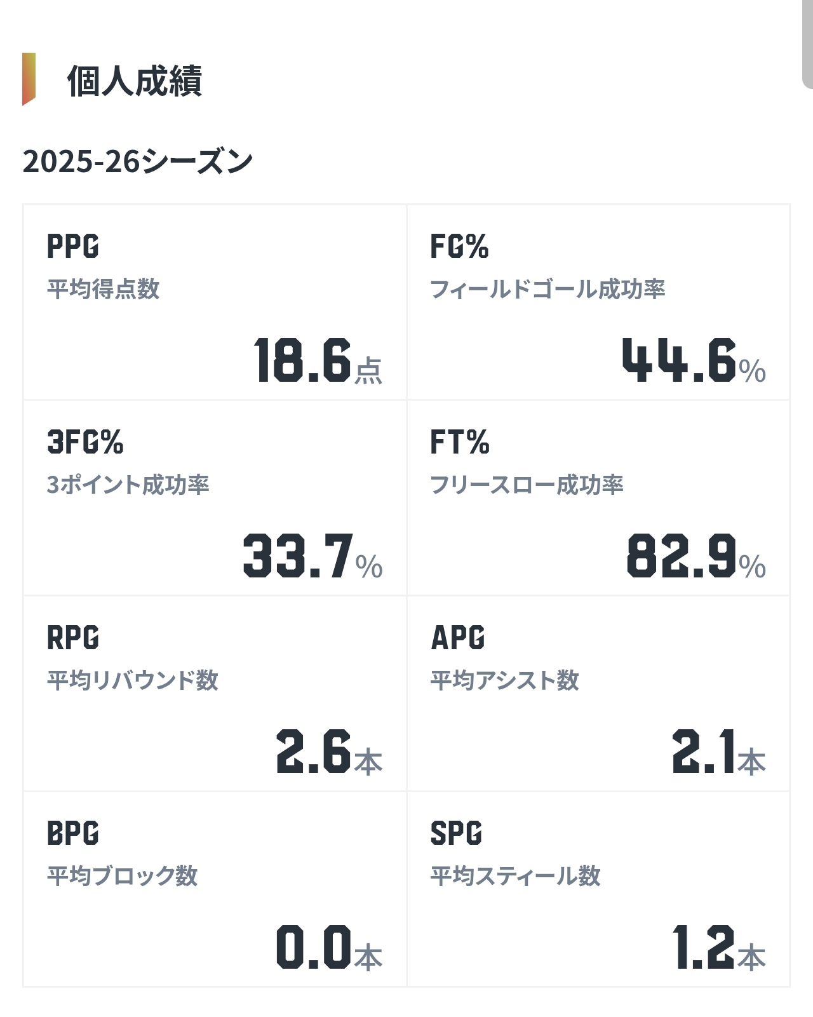Screen dimensions: 813x1017
Task: Tap the 33.7 three-point percentage value
Action: tap(298, 556)
